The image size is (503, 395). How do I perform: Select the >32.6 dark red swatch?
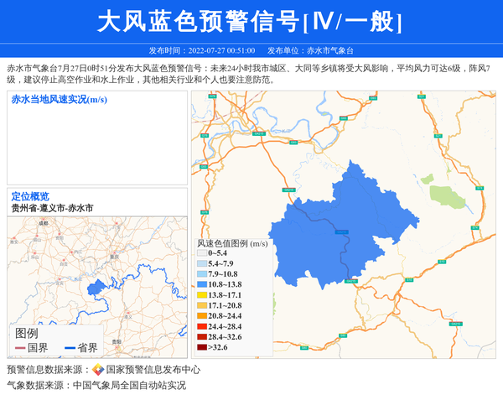(x=201, y=347)
